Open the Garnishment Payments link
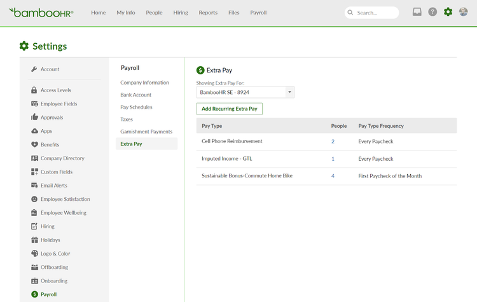Screen dimensions: 477x302 (146, 132)
